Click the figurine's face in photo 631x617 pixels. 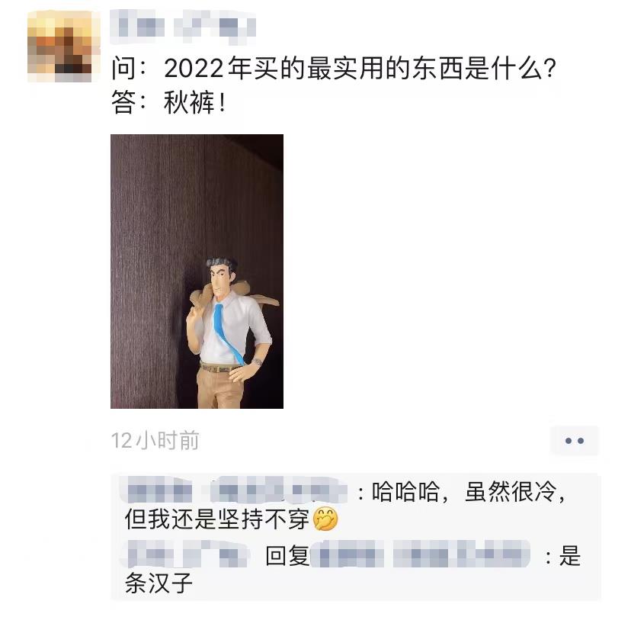(x=220, y=281)
